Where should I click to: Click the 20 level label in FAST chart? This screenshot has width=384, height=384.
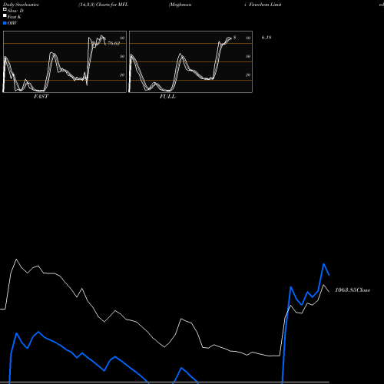122,74
